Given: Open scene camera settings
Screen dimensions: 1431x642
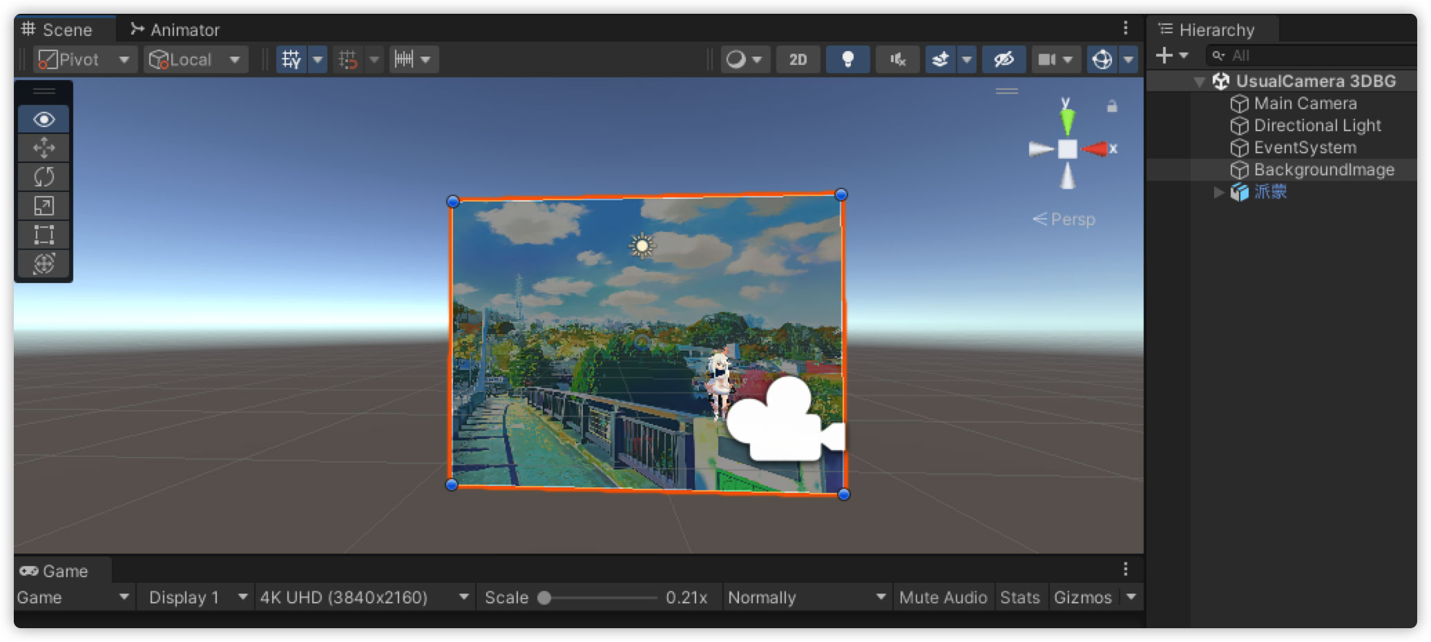Looking at the screenshot, I should [1056, 59].
